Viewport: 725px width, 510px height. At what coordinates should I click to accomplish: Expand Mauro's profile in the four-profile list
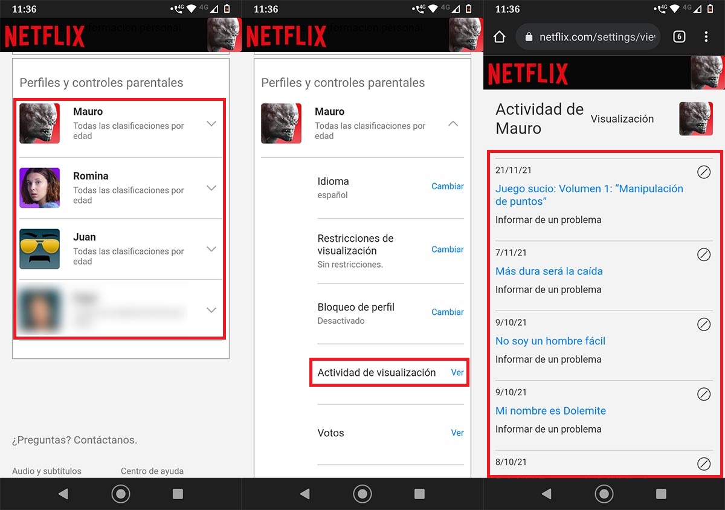click(x=211, y=123)
